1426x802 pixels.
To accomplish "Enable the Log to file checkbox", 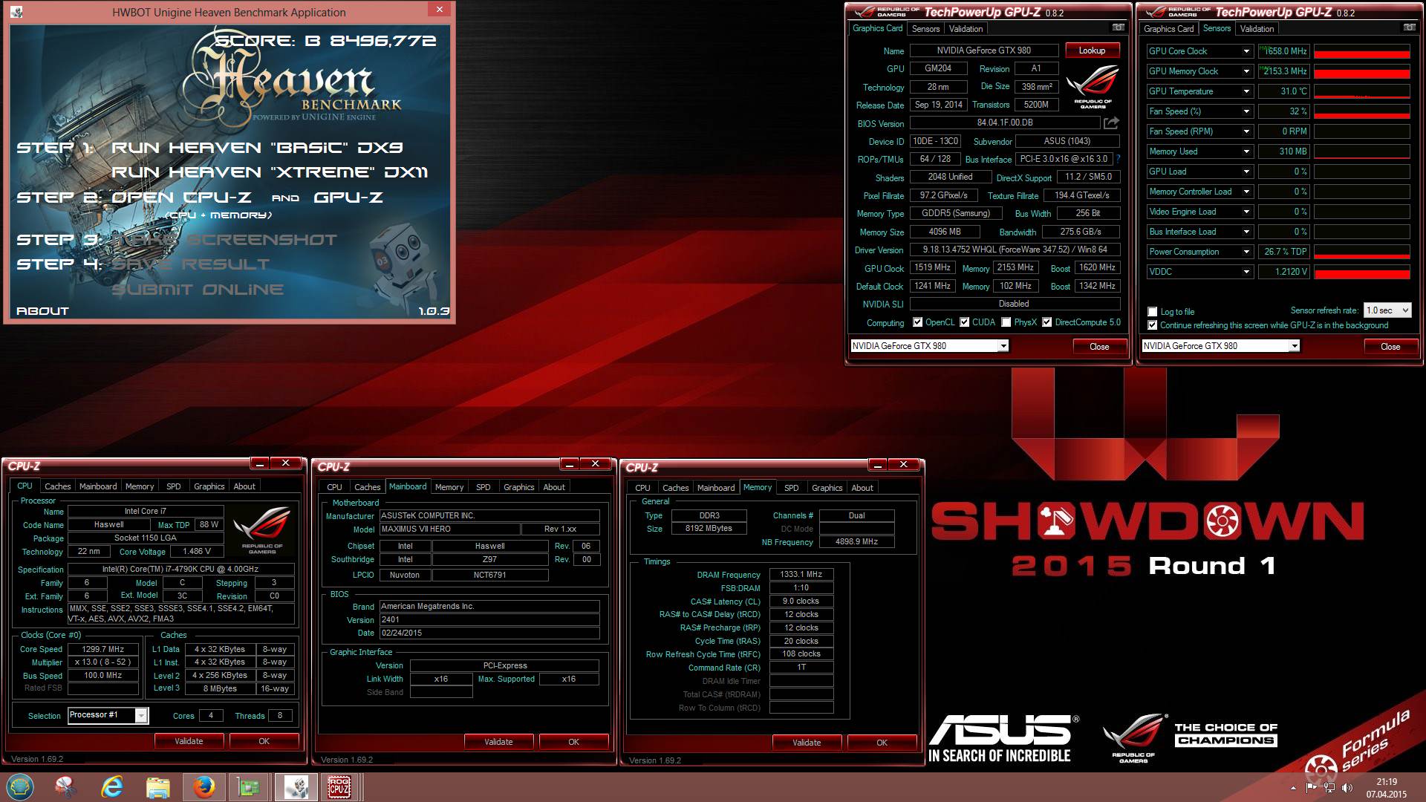I will tap(1152, 312).
